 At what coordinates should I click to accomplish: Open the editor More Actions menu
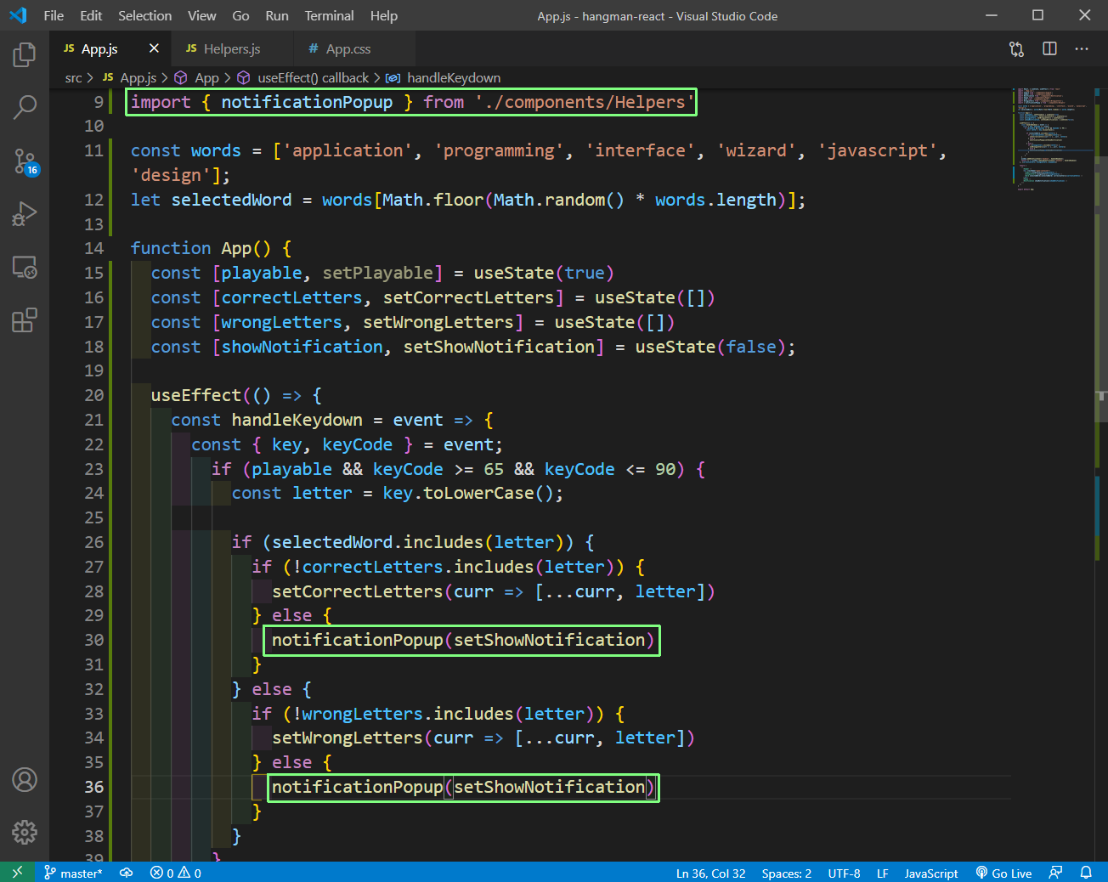click(1081, 48)
